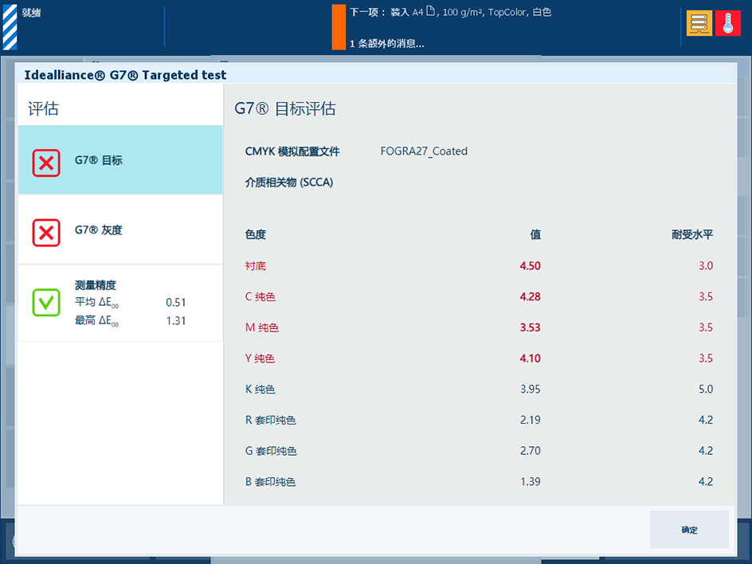Click the green checkmark icon for 测量精度
Screen dimensions: 752x564
pos(46,302)
